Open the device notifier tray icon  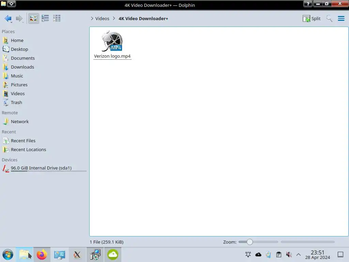(x=269, y=254)
